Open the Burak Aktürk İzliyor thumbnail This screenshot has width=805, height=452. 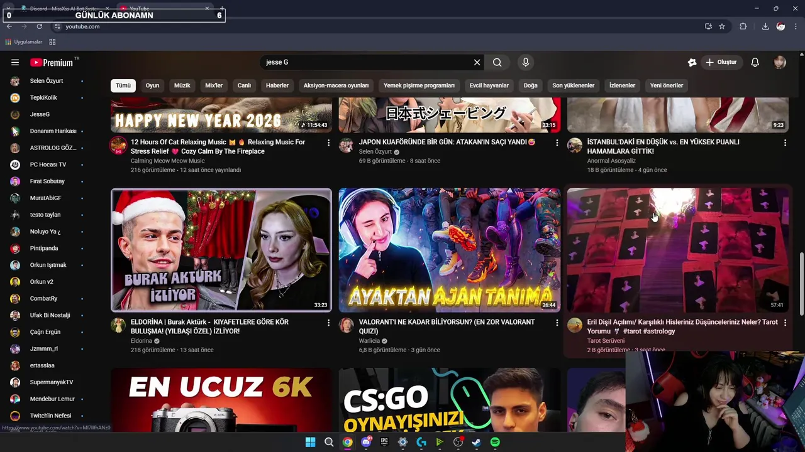pos(221,250)
